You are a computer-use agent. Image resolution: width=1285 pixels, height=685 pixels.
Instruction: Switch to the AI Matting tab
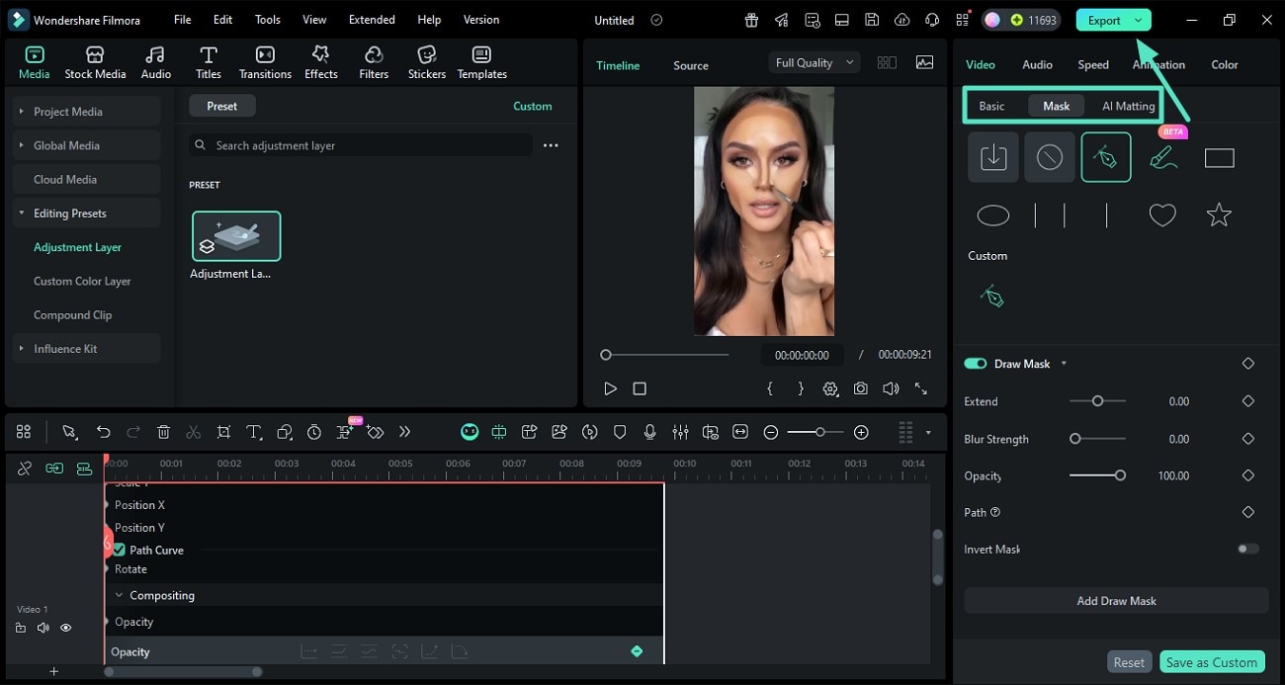click(1127, 105)
